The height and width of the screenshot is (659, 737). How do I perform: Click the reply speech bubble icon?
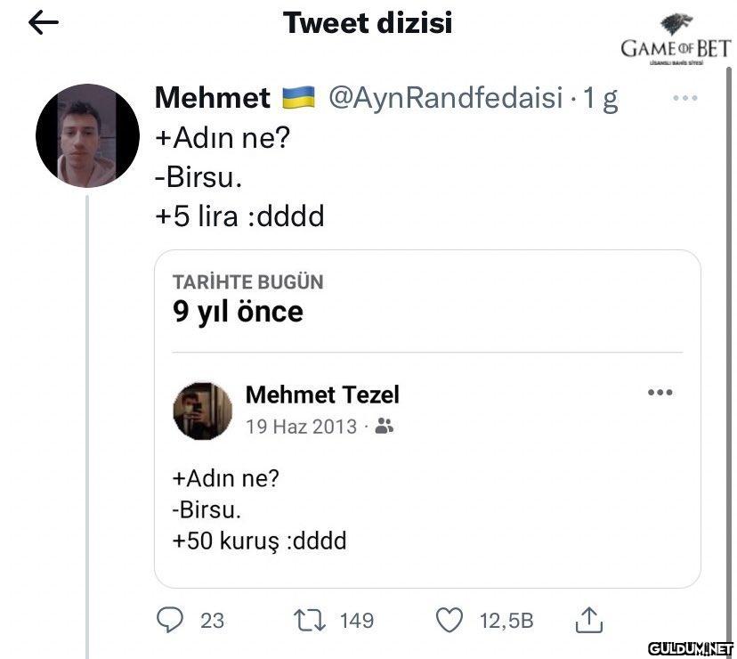[x=170, y=620]
